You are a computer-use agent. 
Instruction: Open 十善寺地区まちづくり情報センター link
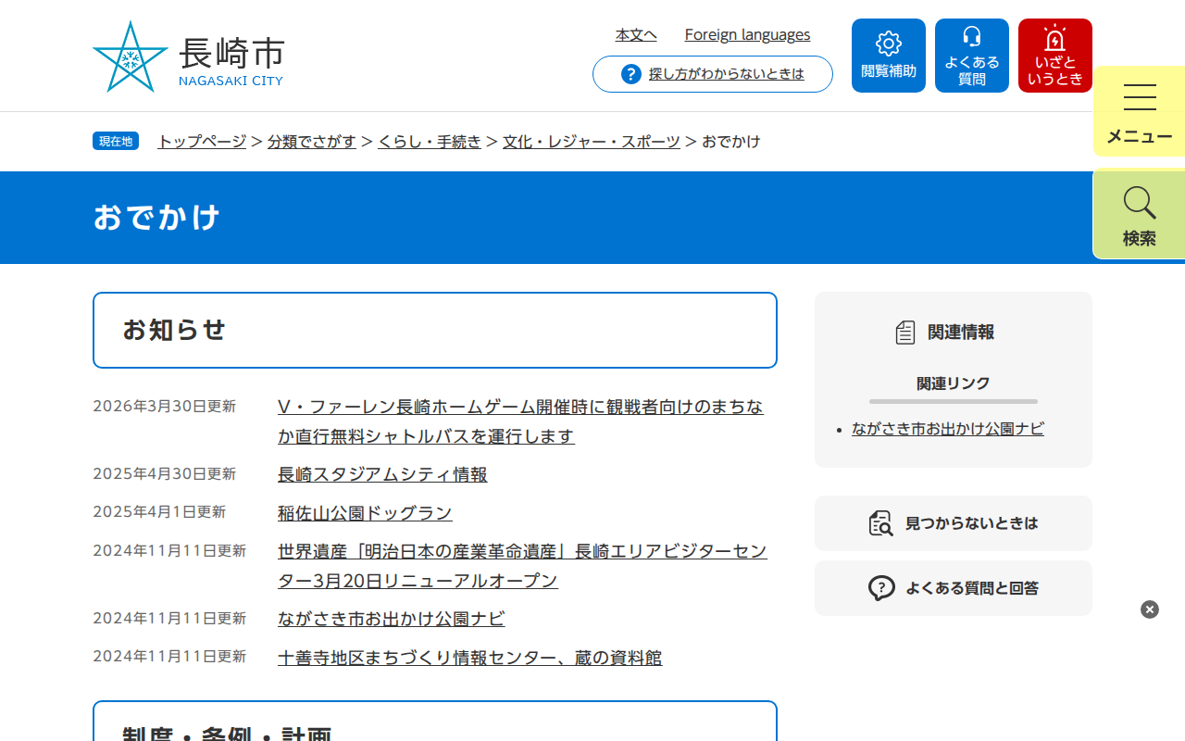[x=470, y=658]
